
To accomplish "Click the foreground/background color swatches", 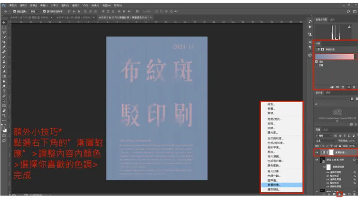I will click(4, 130).
